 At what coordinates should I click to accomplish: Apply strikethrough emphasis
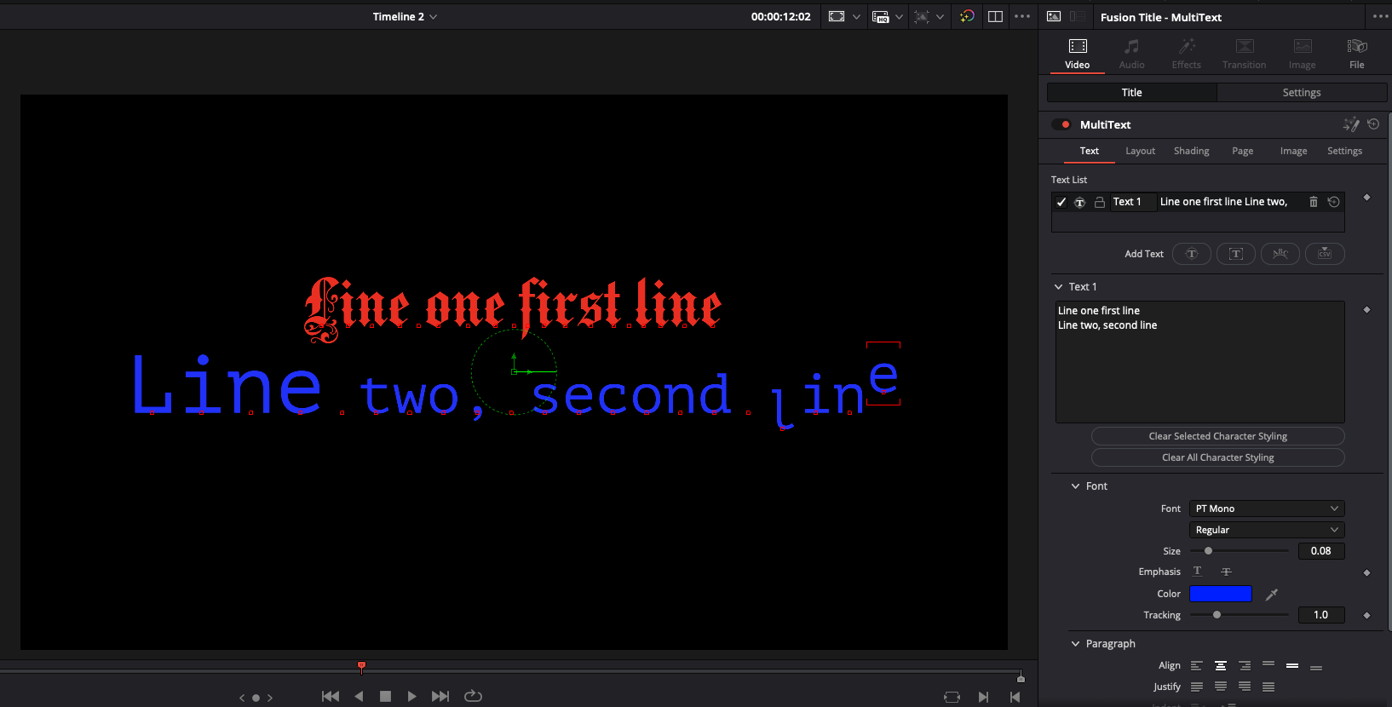[x=1226, y=572]
